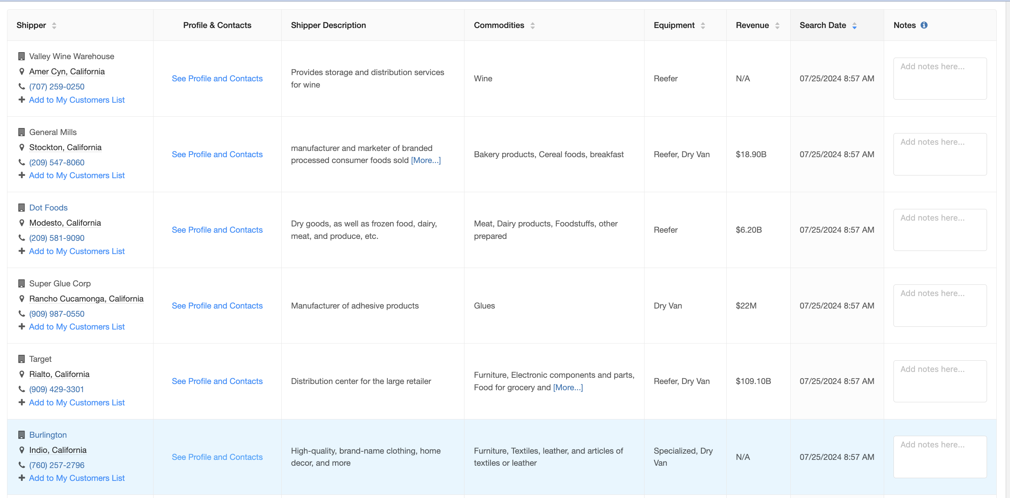Click the Stockton, California location
This screenshot has height=498, width=1010.
65,147
